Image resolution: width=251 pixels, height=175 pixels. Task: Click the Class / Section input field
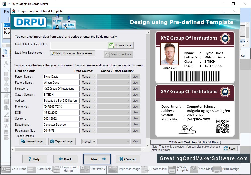[61, 95]
